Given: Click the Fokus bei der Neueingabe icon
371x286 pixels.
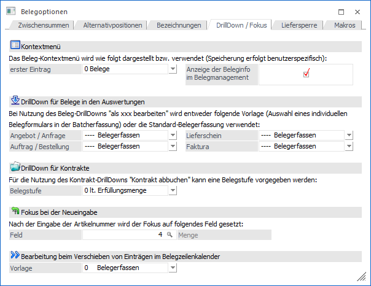Looking at the screenshot, I should (x=15, y=211).
